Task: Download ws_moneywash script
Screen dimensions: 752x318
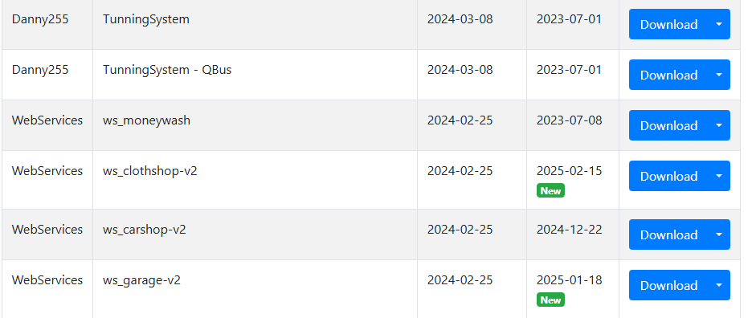Action: 668,125
